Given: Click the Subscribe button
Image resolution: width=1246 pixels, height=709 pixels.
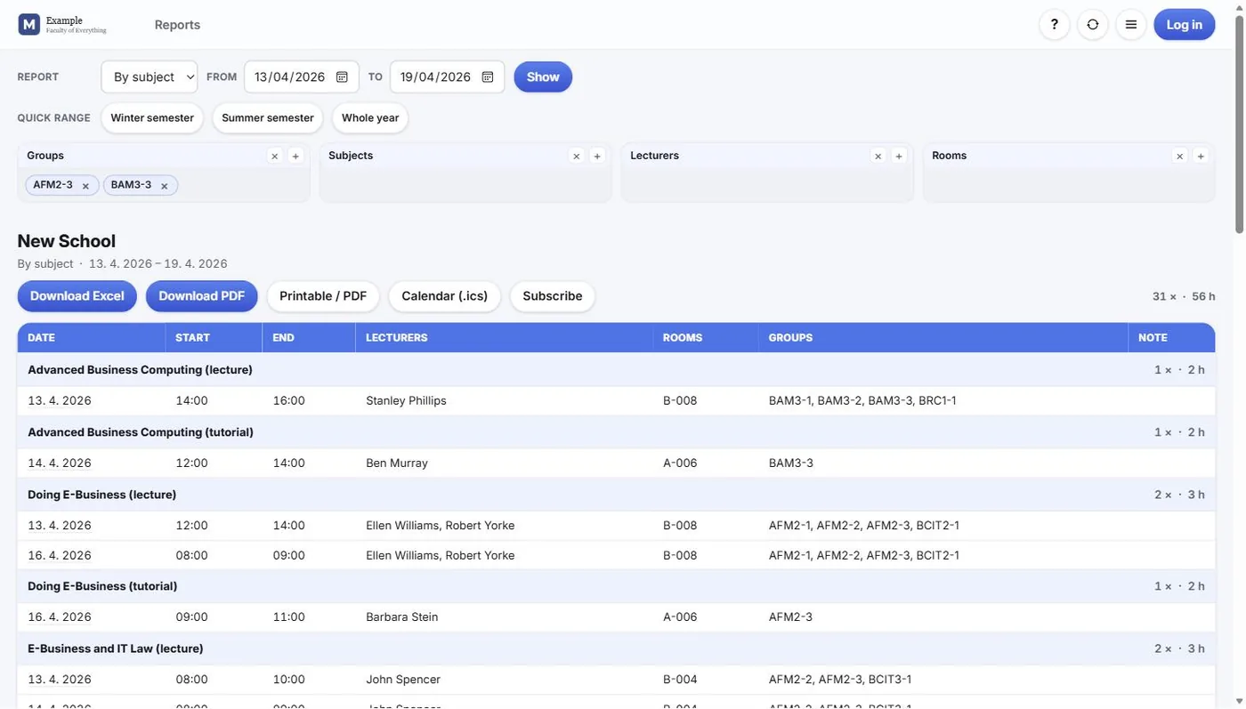Looking at the screenshot, I should tap(553, 296).
